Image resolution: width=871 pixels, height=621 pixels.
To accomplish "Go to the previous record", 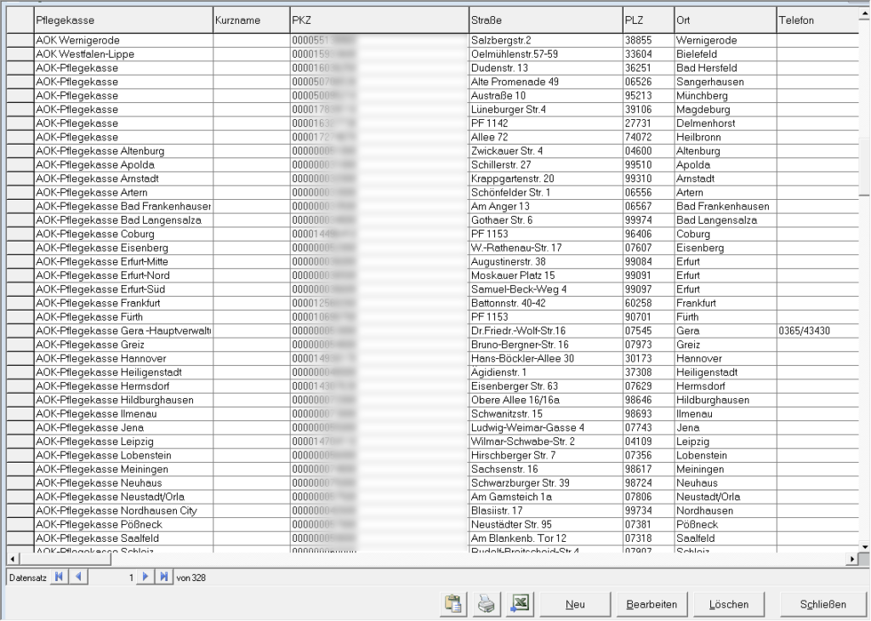I will tap(76, 578).
